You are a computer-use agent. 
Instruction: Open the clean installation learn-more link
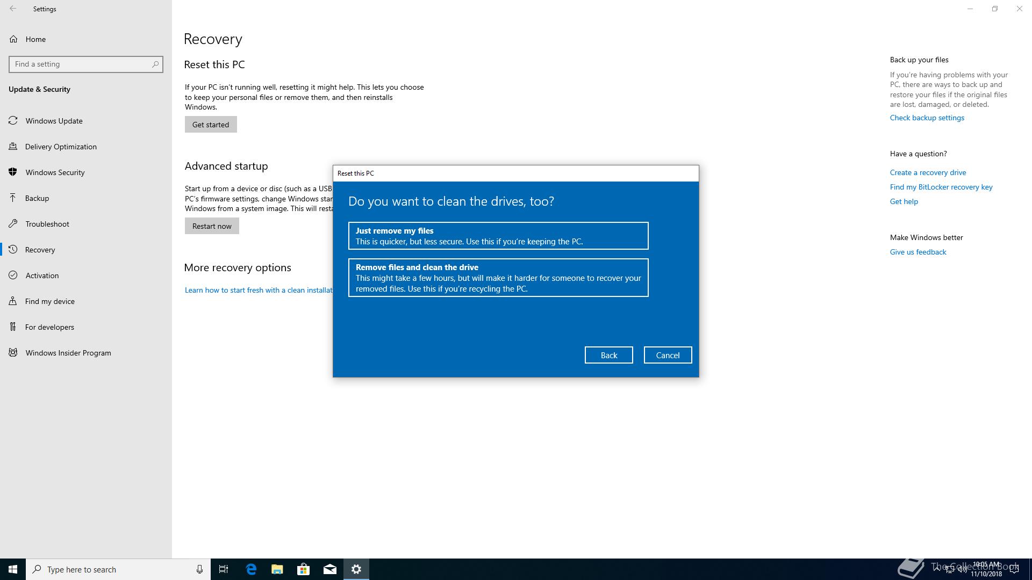[259, 290]
